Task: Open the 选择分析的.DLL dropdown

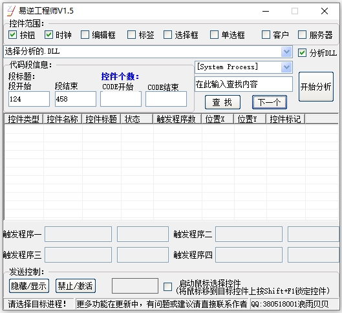Action: (286, 52)
